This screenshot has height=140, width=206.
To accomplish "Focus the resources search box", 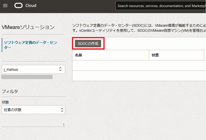I will 160,6.
